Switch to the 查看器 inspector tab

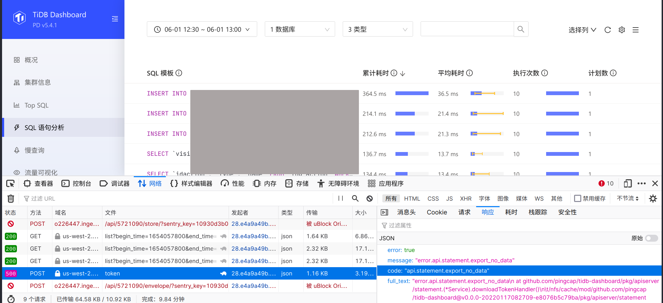tap(38, 184)
